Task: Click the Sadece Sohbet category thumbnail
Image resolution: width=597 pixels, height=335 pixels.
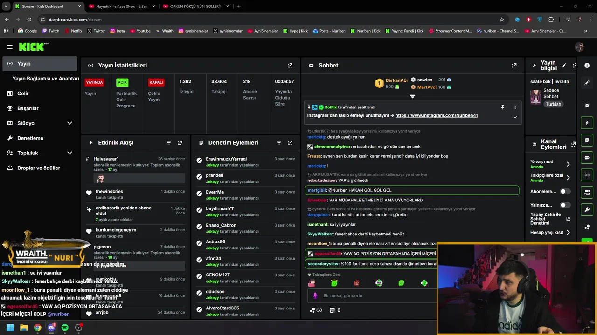Action: (535, 97)
